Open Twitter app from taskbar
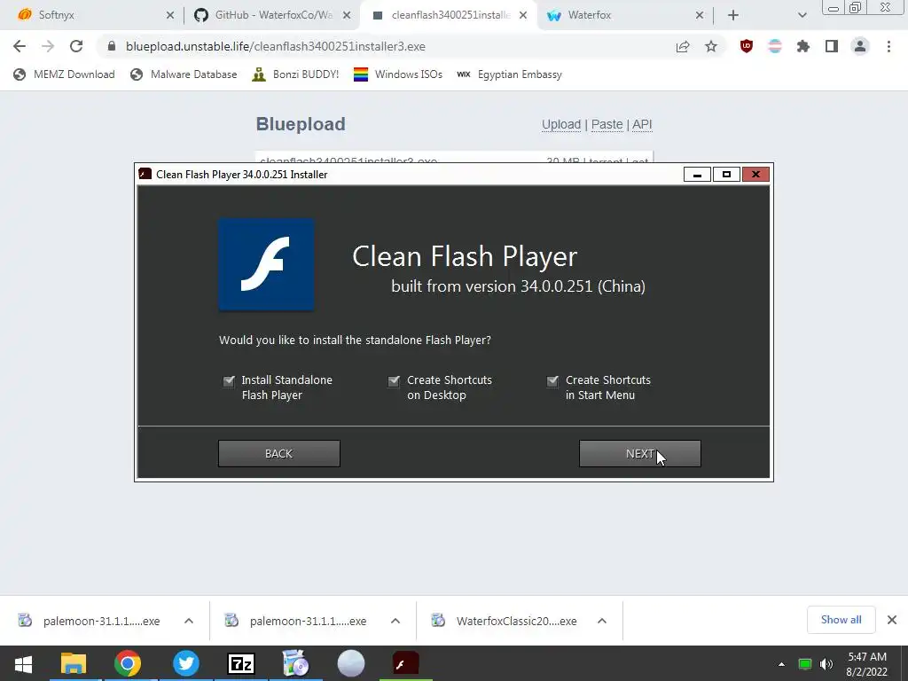Viewport: 908px width, 681px height. pyautogui.click(x=186, y=663)
